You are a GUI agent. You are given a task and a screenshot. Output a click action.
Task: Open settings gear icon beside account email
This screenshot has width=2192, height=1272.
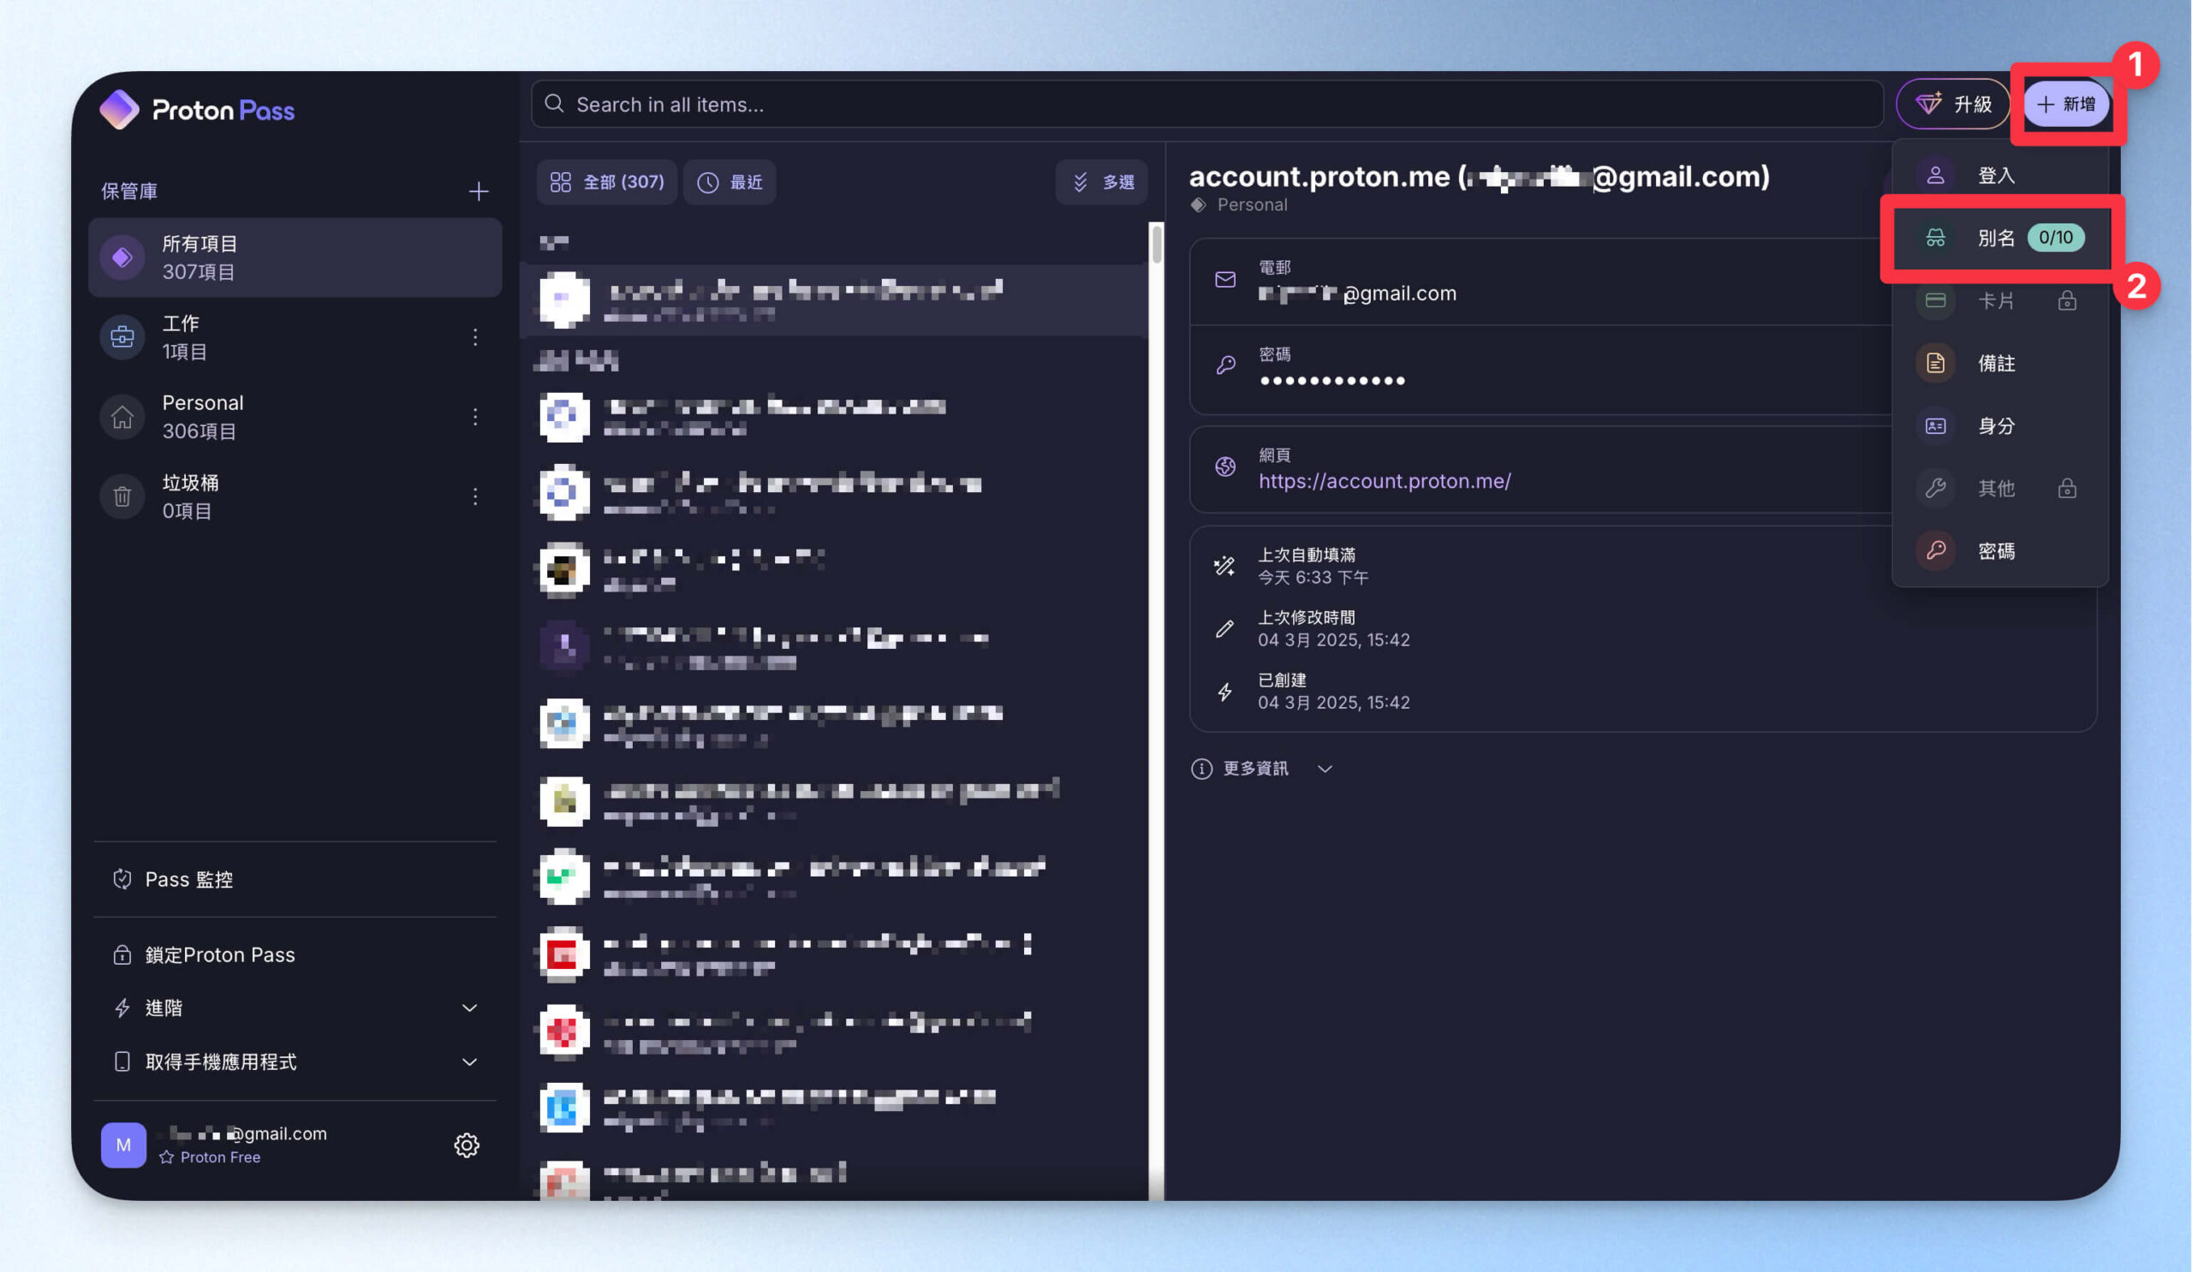[467, 1144]
